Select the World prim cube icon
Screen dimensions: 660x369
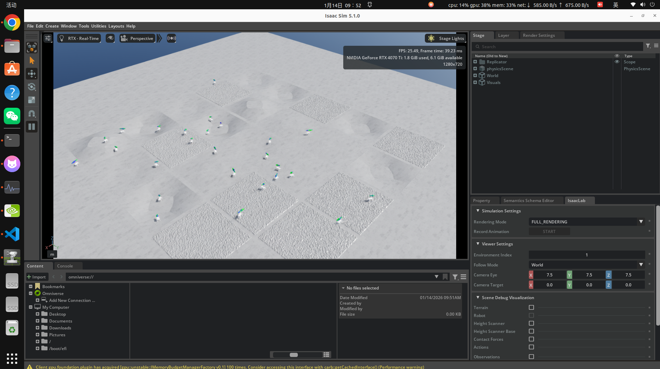482,76
